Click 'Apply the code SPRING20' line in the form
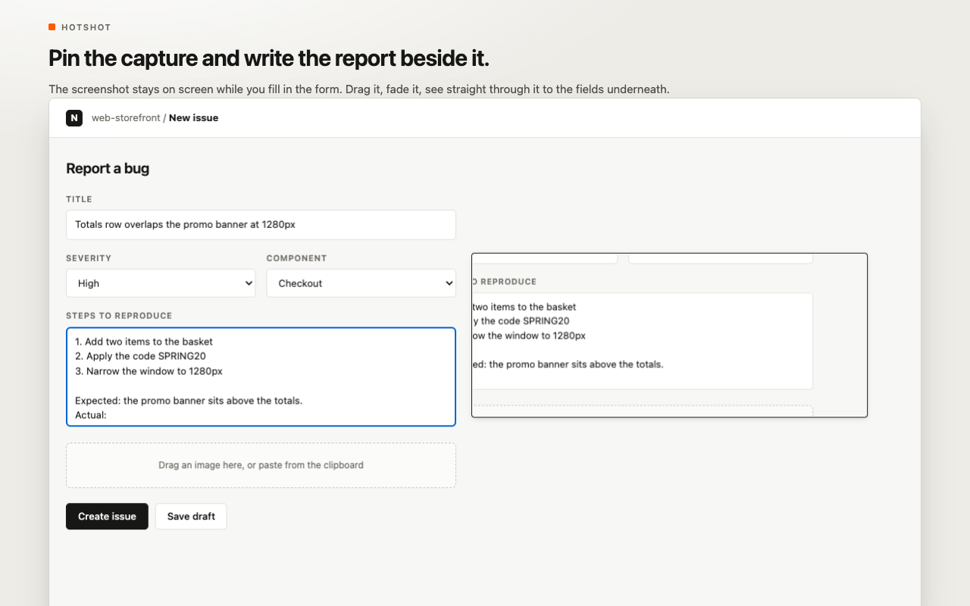Screen dimensions: 970x606 [140, 356]
